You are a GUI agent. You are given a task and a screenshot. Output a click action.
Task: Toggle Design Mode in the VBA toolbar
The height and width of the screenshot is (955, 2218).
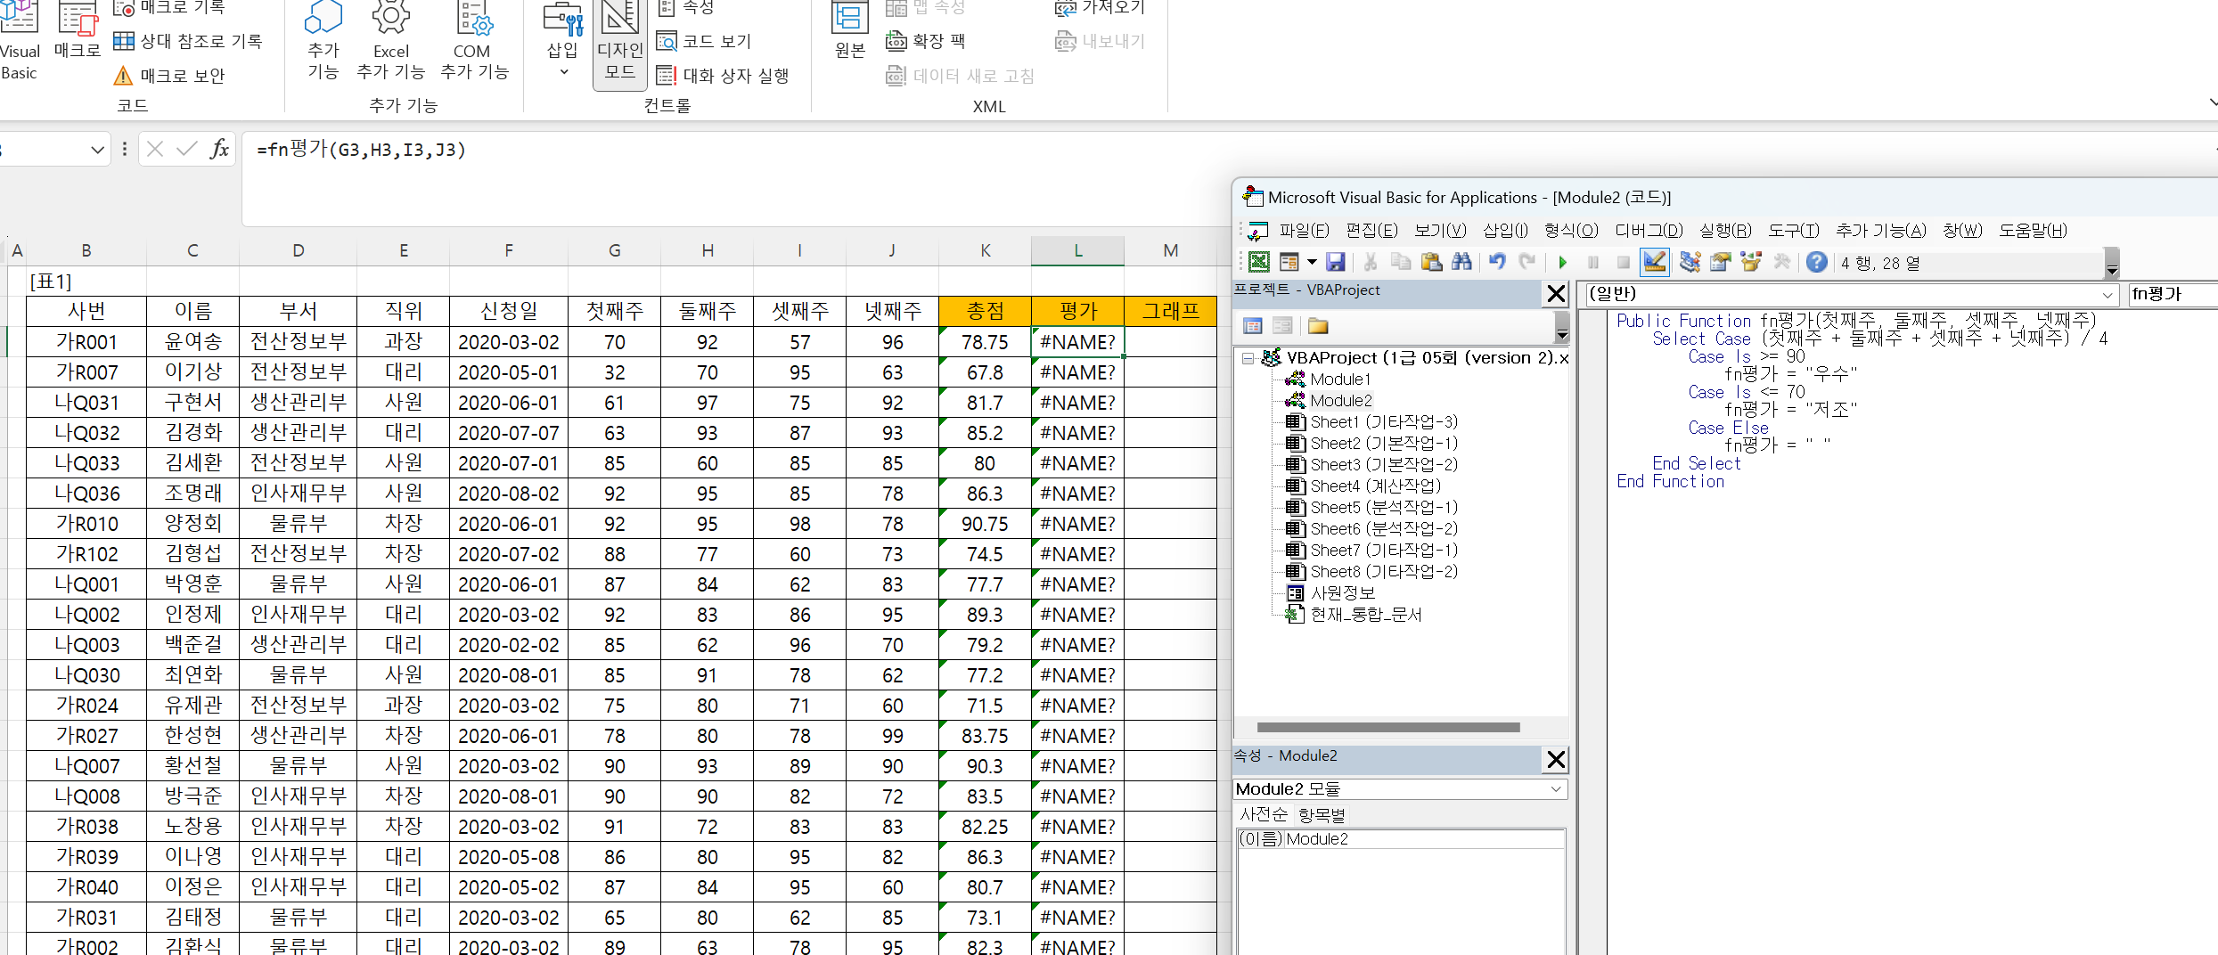(1655, 262)
